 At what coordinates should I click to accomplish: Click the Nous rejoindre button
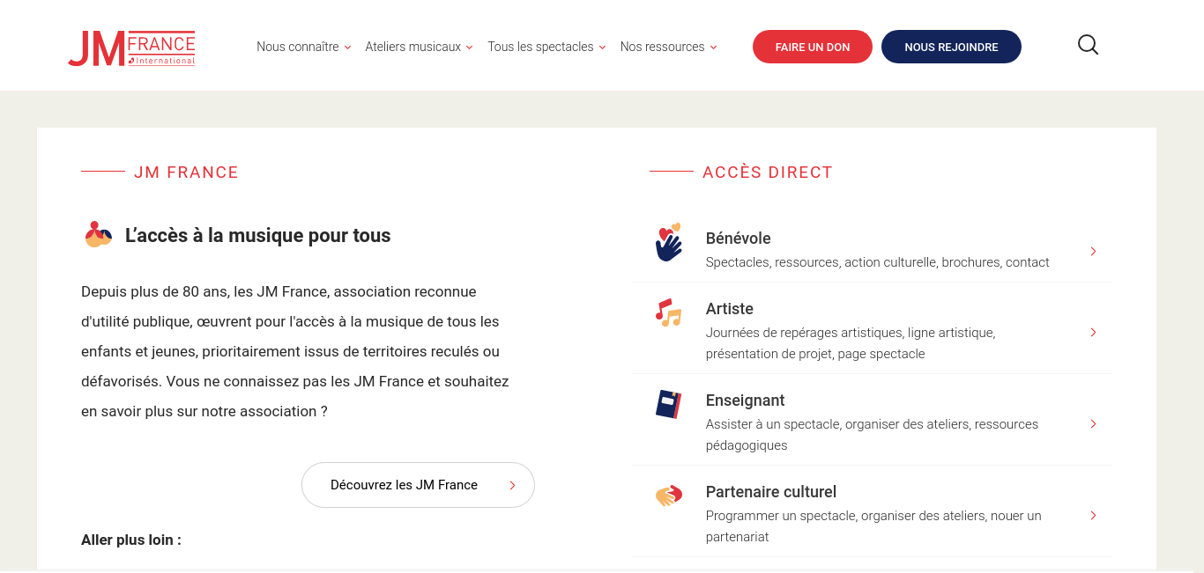pyautogui.click(x=951, y=47)
